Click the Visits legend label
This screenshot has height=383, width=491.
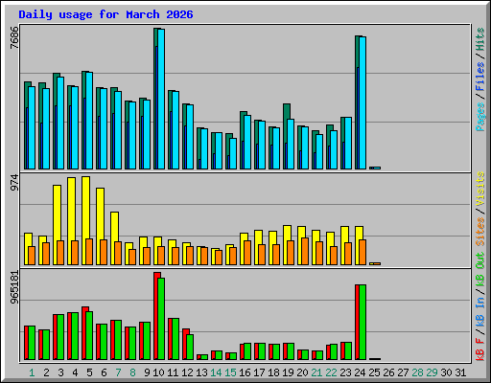point(480,189)
